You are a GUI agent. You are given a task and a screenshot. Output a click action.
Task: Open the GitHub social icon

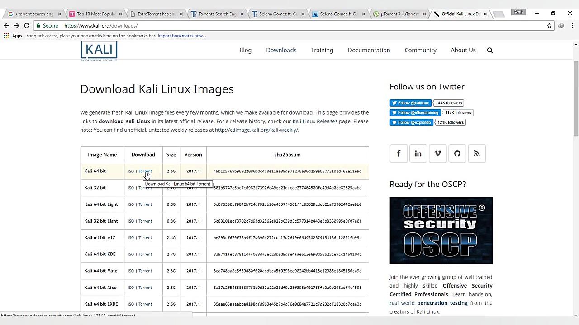[x=457, y=153]
